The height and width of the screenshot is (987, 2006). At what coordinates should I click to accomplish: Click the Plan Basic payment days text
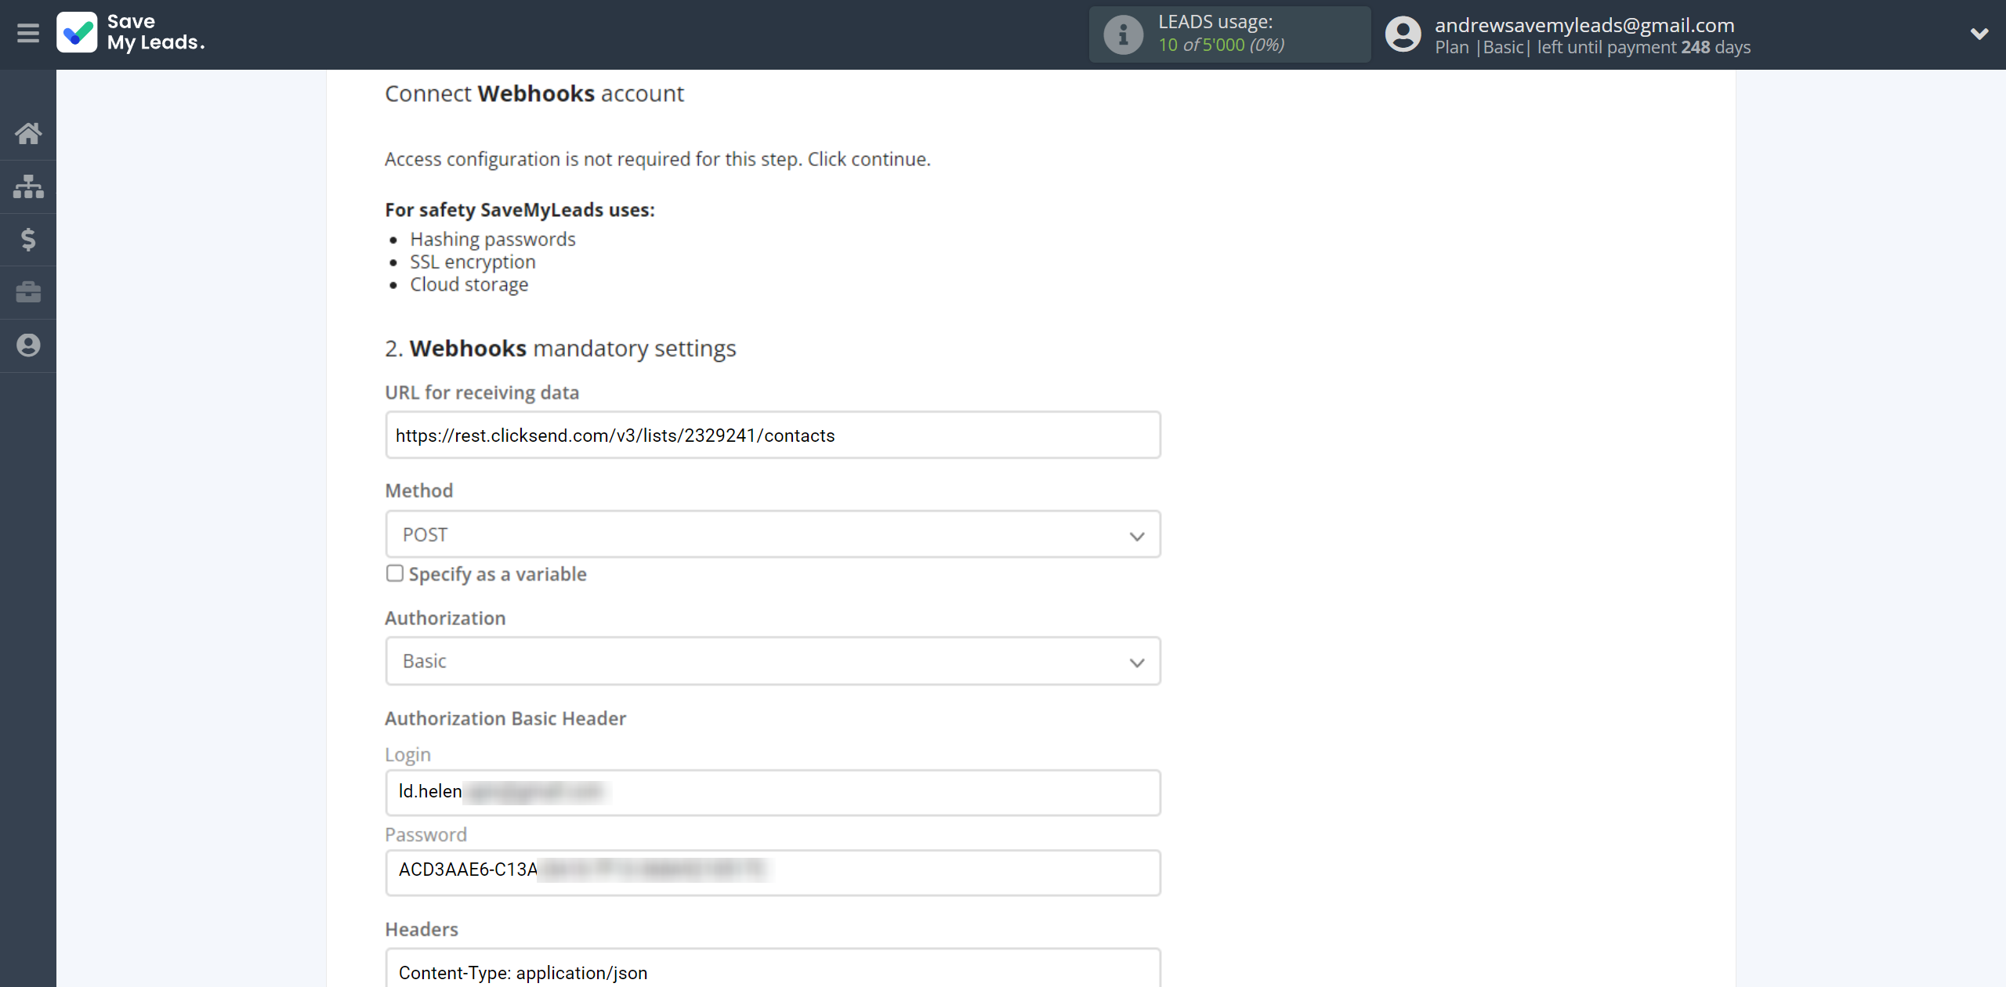[1592, 48]
